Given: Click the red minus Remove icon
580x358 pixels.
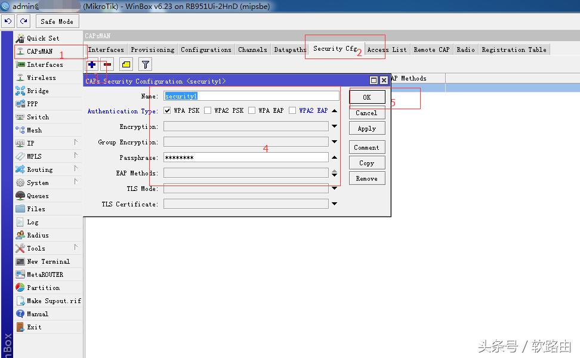Looking at the screenshot, I should [107, 64].
